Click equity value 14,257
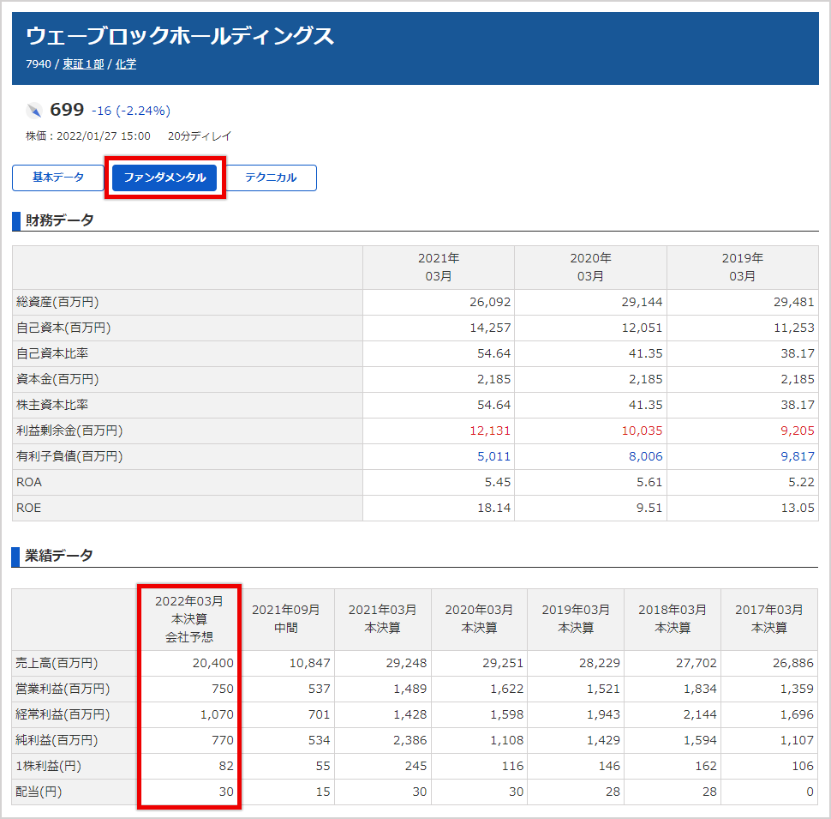Image resolution: width=831 pixels, height=819 pixels. pos(490,328)
